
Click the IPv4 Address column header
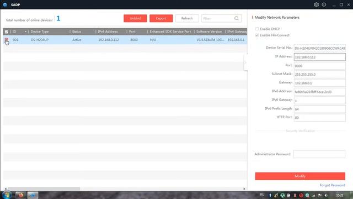[x=108, y=32]
